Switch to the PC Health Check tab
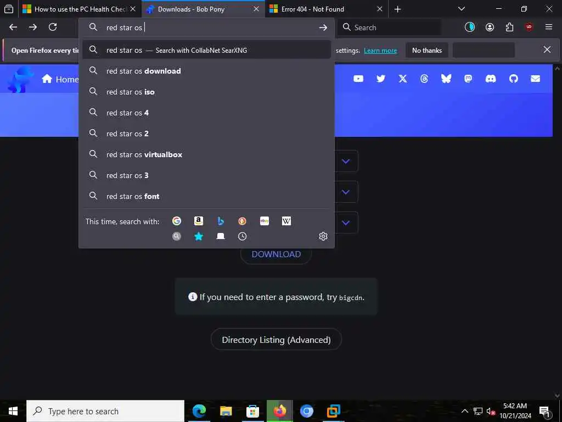Viewport: 562px width, 422px height. (x=79, y=9)
